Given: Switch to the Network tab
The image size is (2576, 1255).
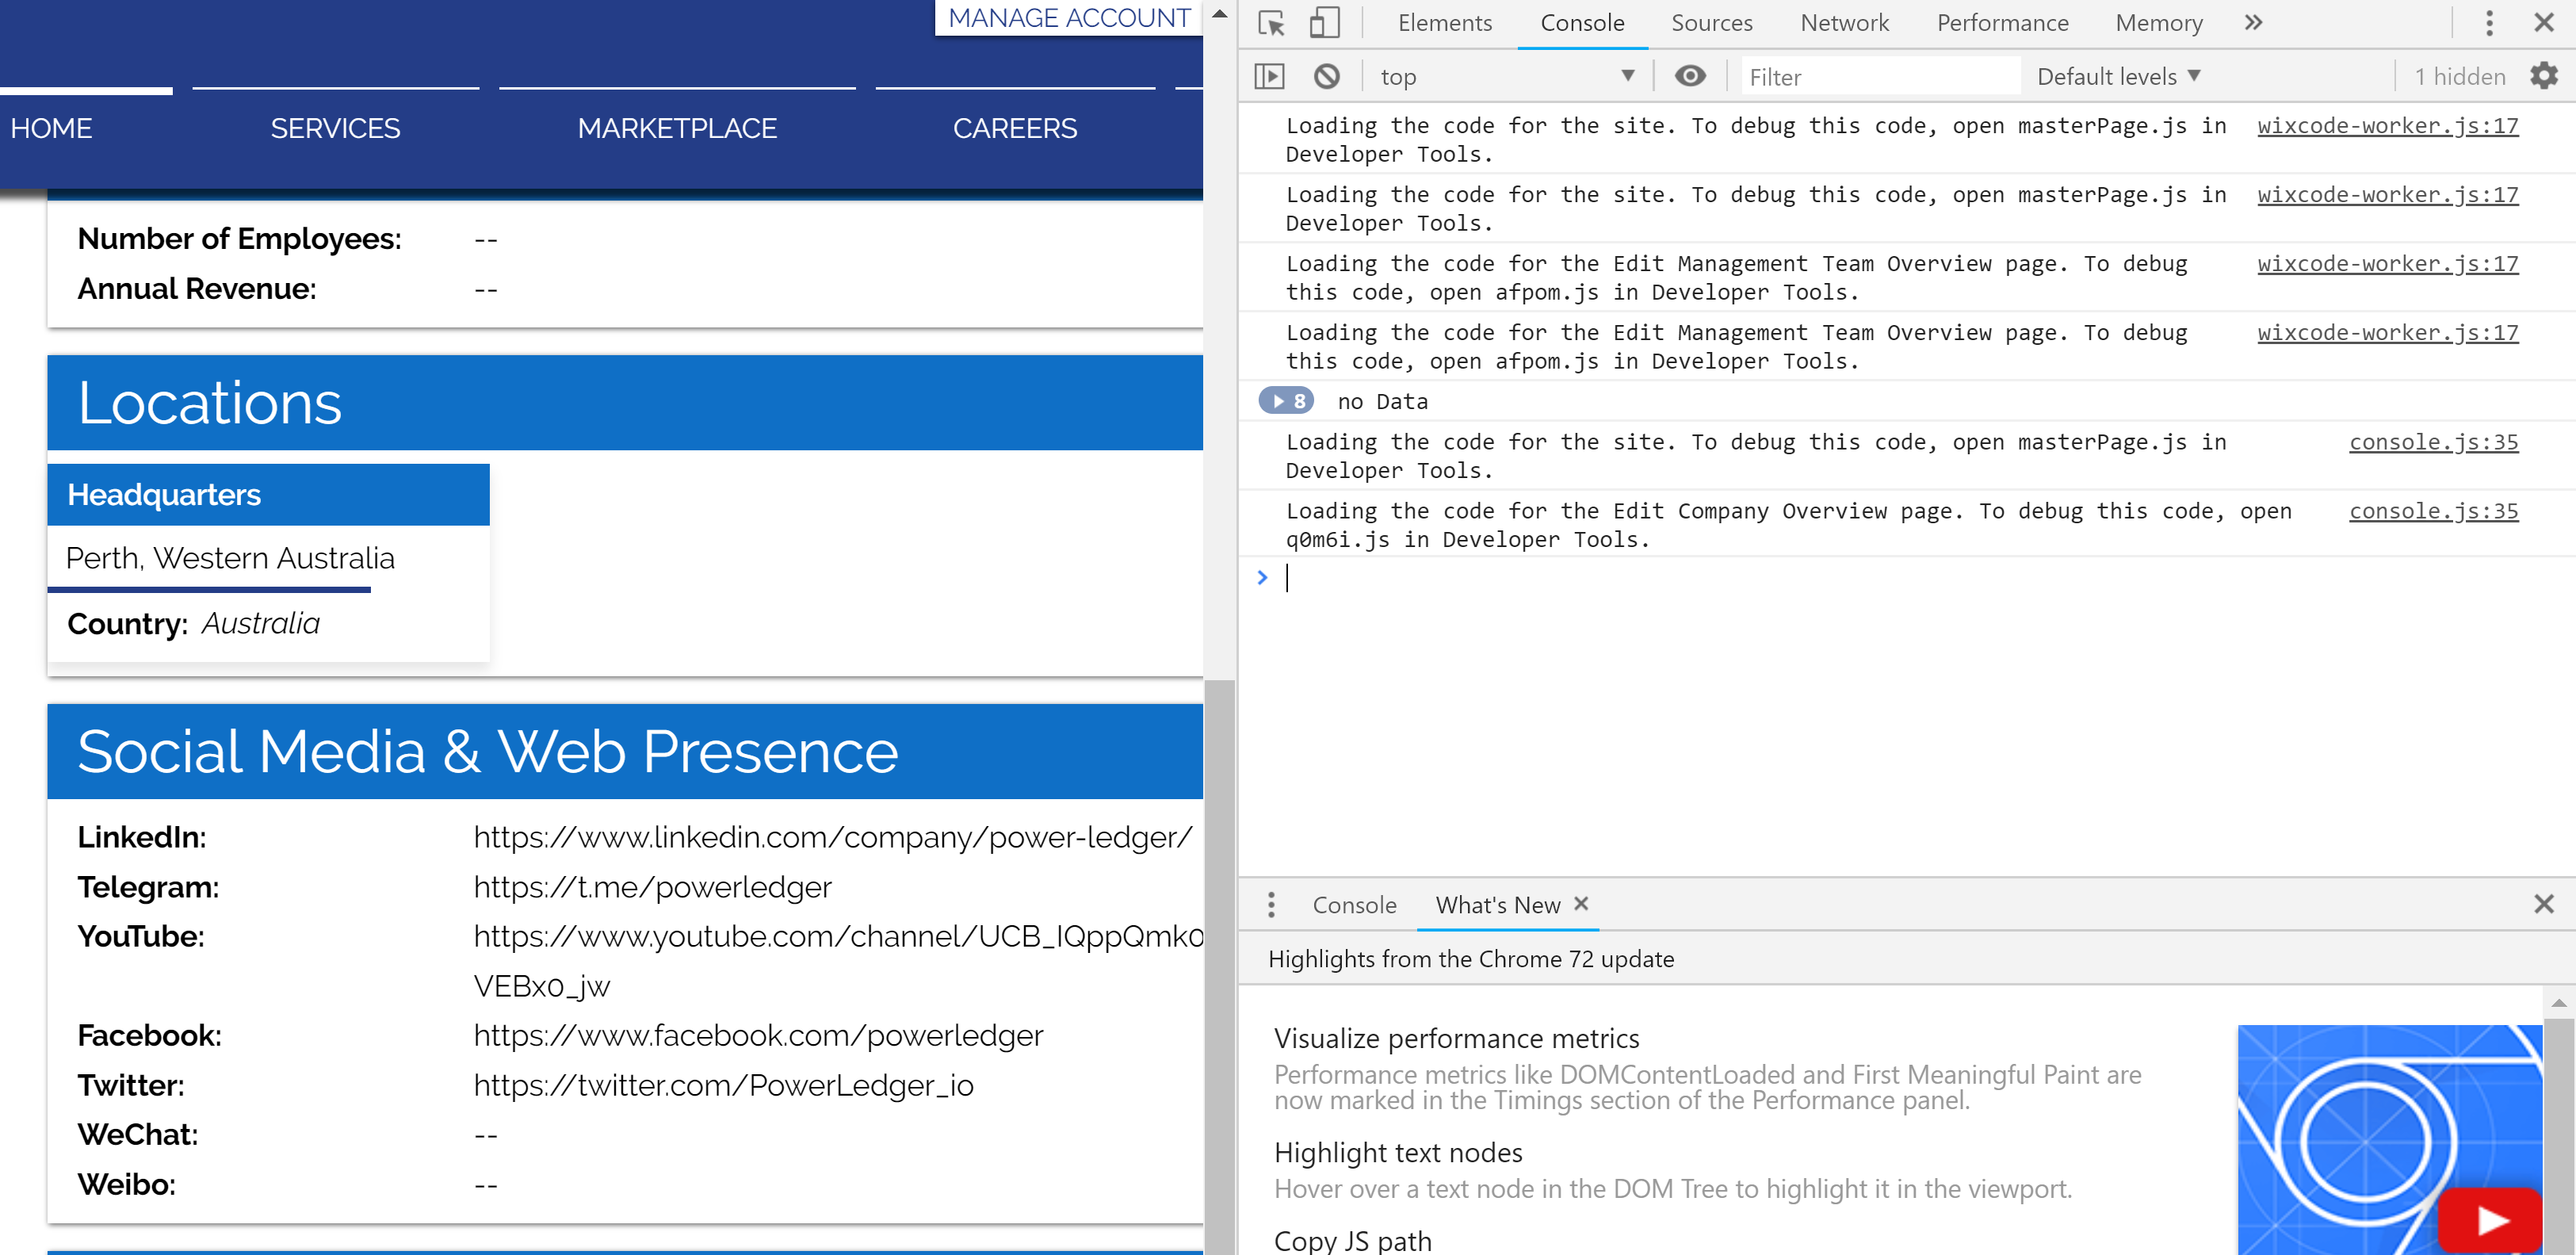Looking at the screenshot, I should (1844, 22).
